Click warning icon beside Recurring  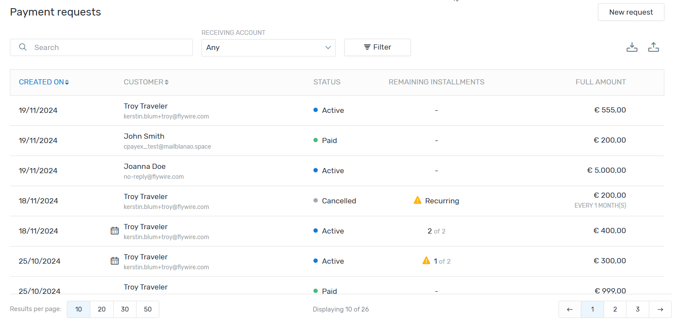[x=417, y=200]
